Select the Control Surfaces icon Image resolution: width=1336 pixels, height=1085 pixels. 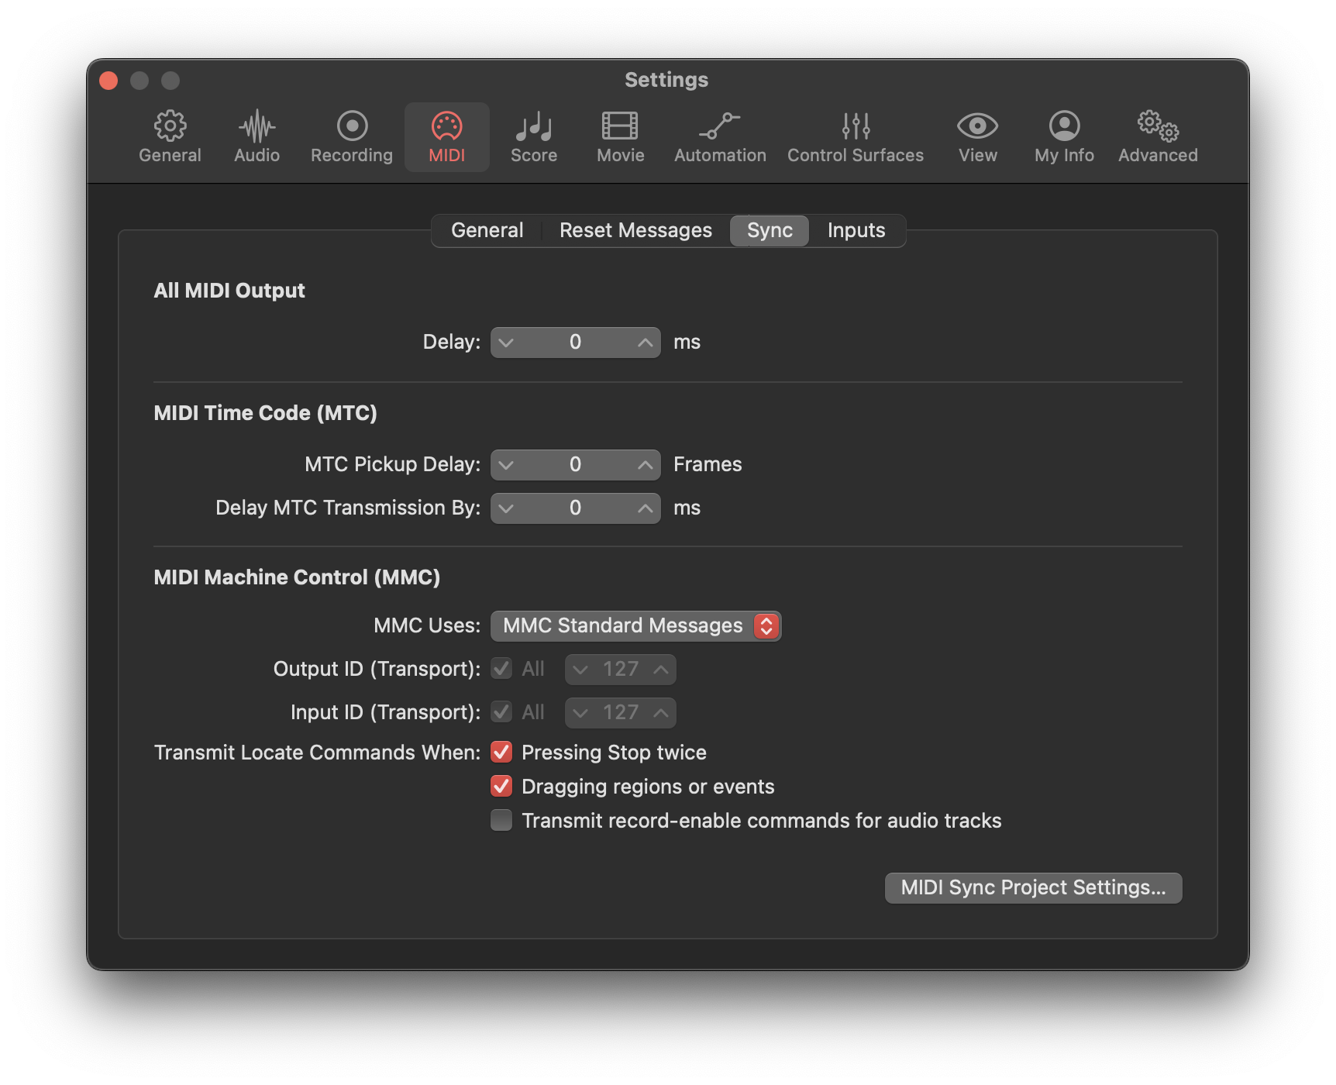855,136
